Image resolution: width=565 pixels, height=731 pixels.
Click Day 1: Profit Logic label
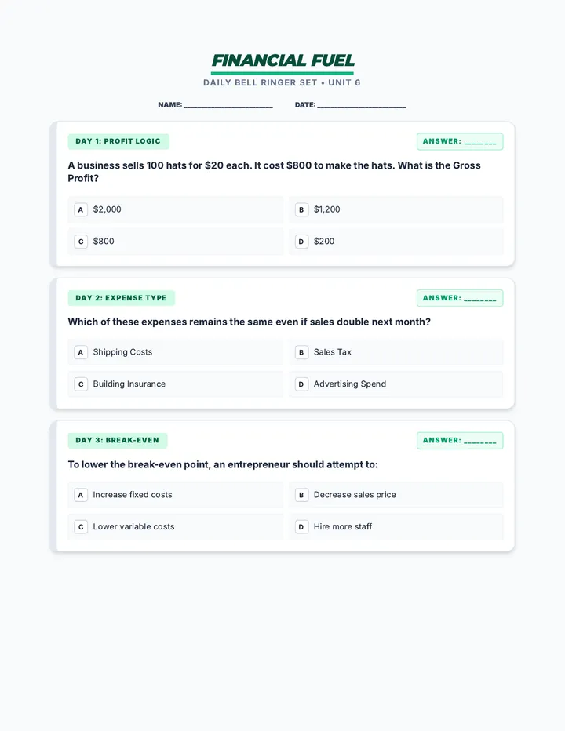pyautogui.click(x=118, y=141)
